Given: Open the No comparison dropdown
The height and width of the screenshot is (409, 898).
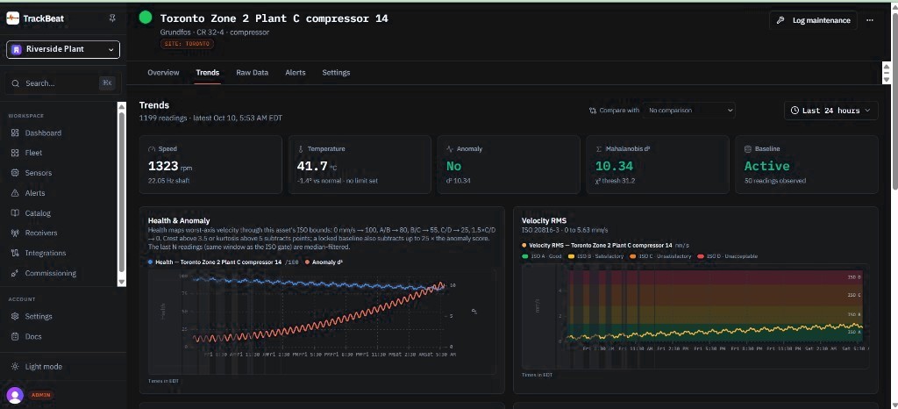Looking at the screenshot, I should click(689, 111).
